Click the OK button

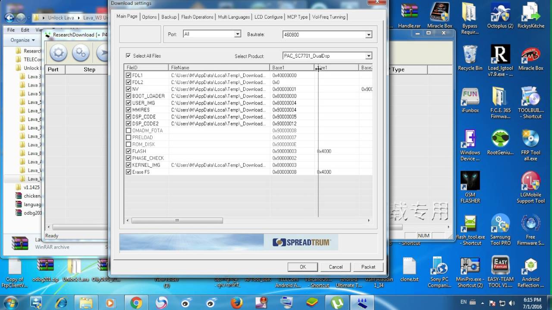click(x=303, y=267)
